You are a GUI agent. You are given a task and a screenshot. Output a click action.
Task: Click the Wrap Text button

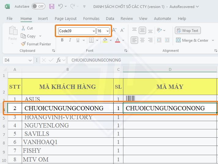(187, 31)
